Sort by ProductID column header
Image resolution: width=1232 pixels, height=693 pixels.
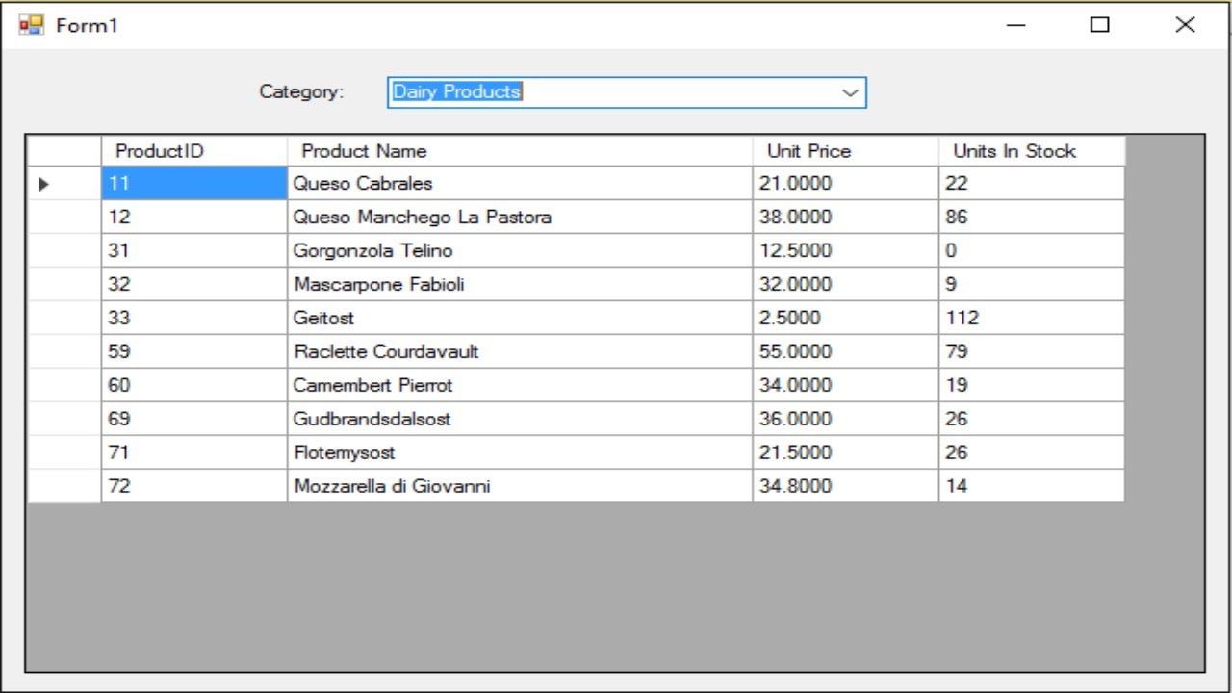(x=194, y=151)
